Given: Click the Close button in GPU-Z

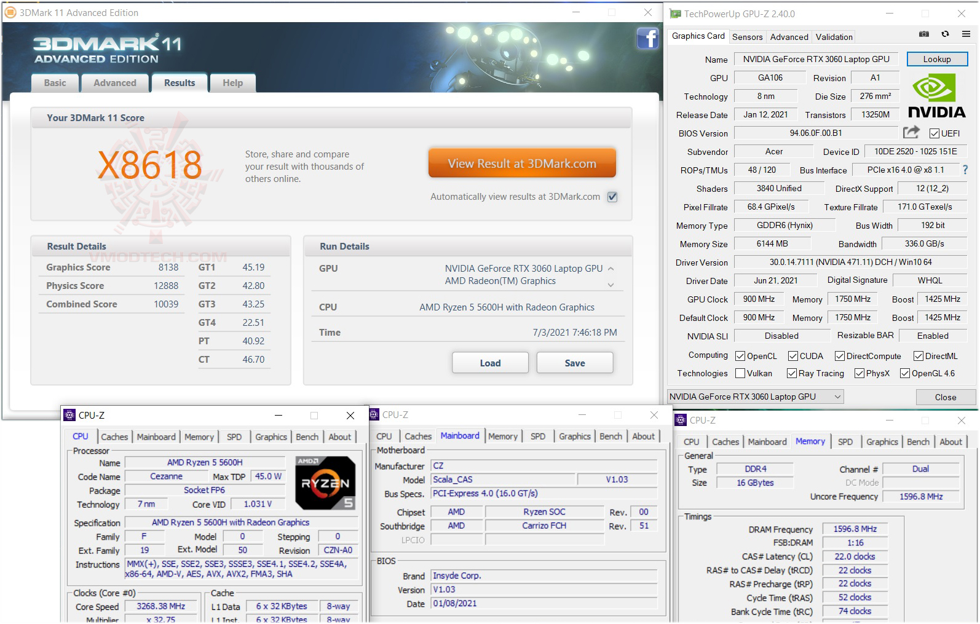Looking at the screenshot, I should tap(946, 397).
